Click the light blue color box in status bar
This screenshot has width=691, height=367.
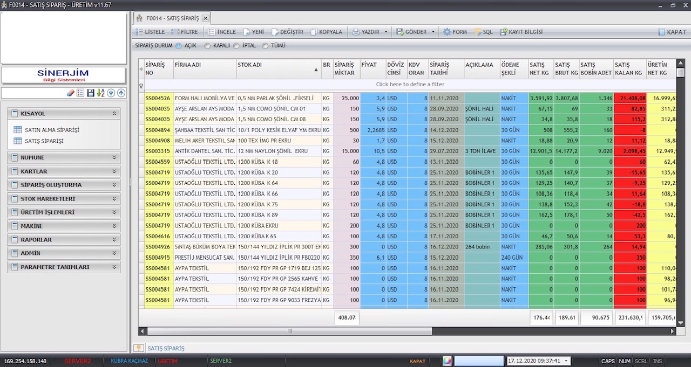tap(479, 361)
